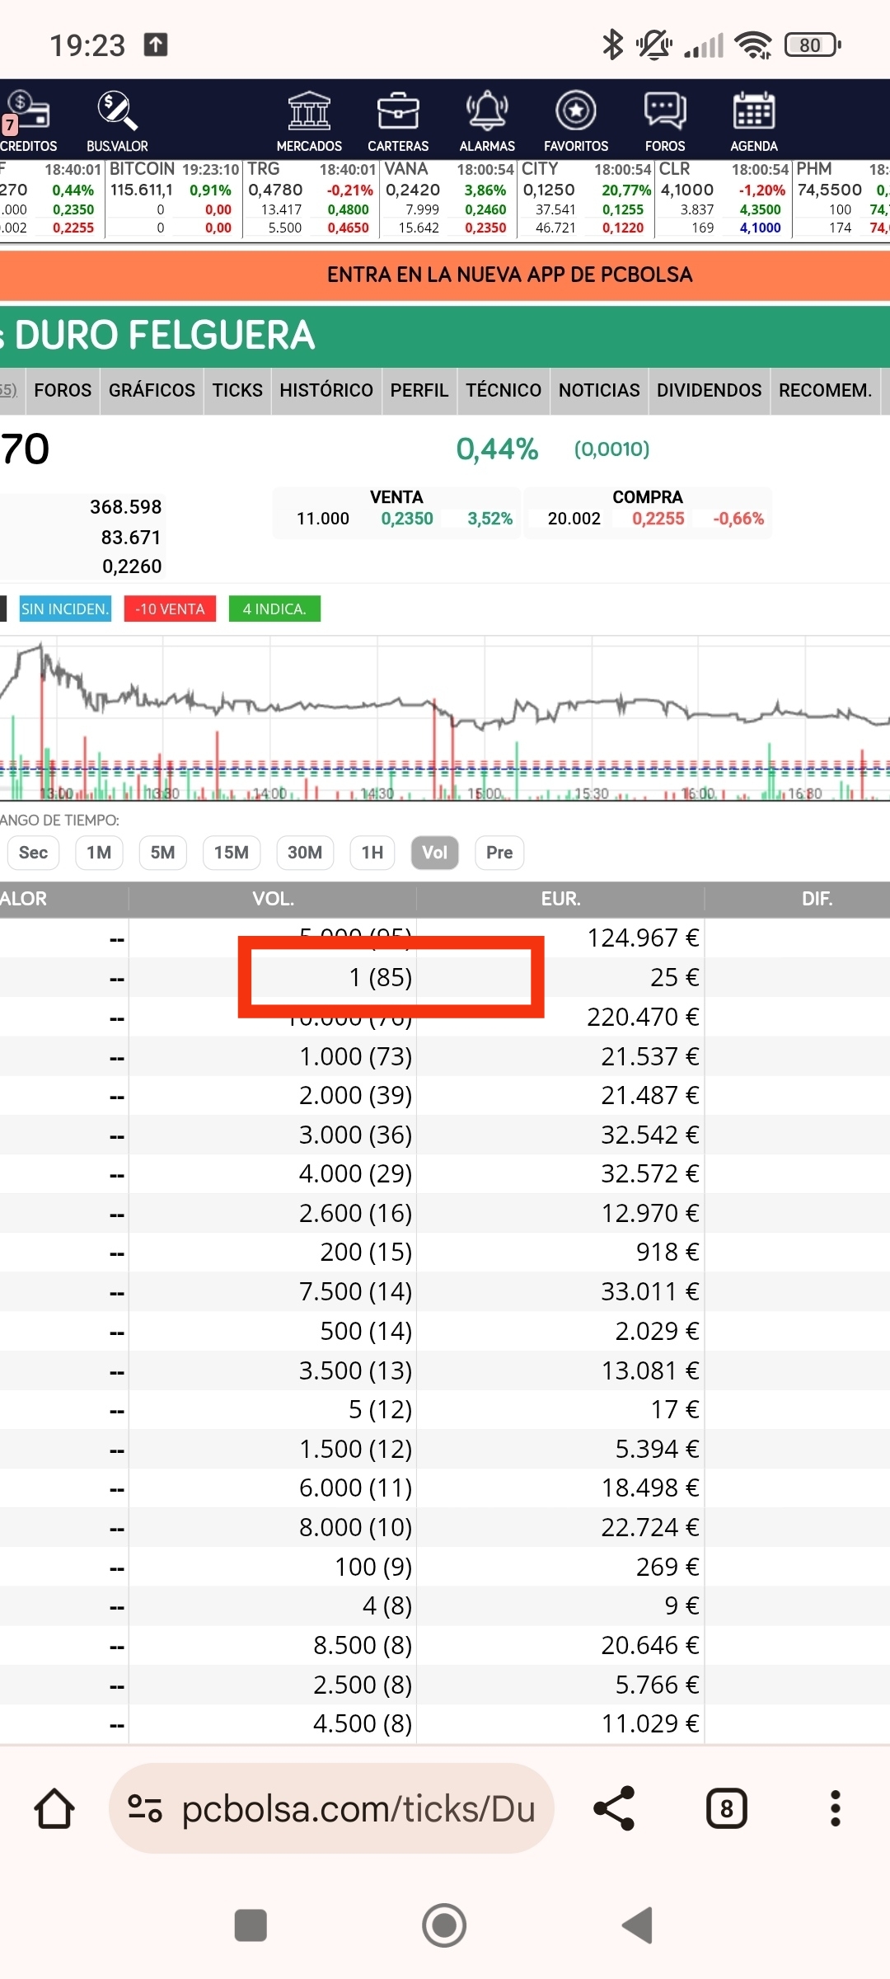Tap the 7.500 (14) volume row
Viewport: 890px width, 1979px height.
click(355, 1291)
